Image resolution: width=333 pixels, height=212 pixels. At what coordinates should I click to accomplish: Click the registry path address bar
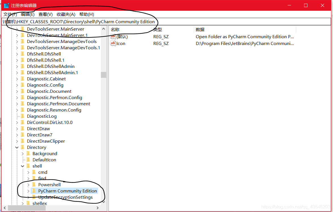coord(166,22)
